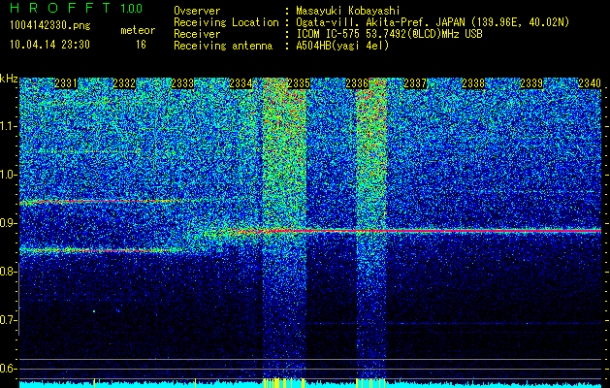Screen dimensions: 610x388
Task: Click the 2336 time marker
Action: click(x=357, y=83)
